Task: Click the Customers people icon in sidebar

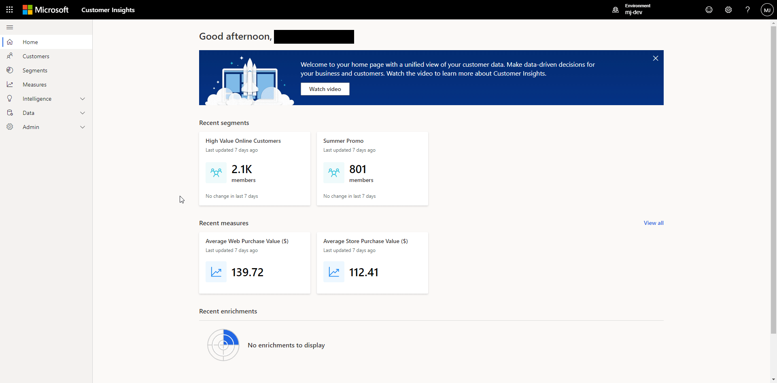Action: pyautogui.click(x=10, y=56)
